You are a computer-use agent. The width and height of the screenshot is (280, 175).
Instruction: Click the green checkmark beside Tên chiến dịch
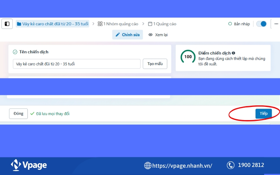15,52
